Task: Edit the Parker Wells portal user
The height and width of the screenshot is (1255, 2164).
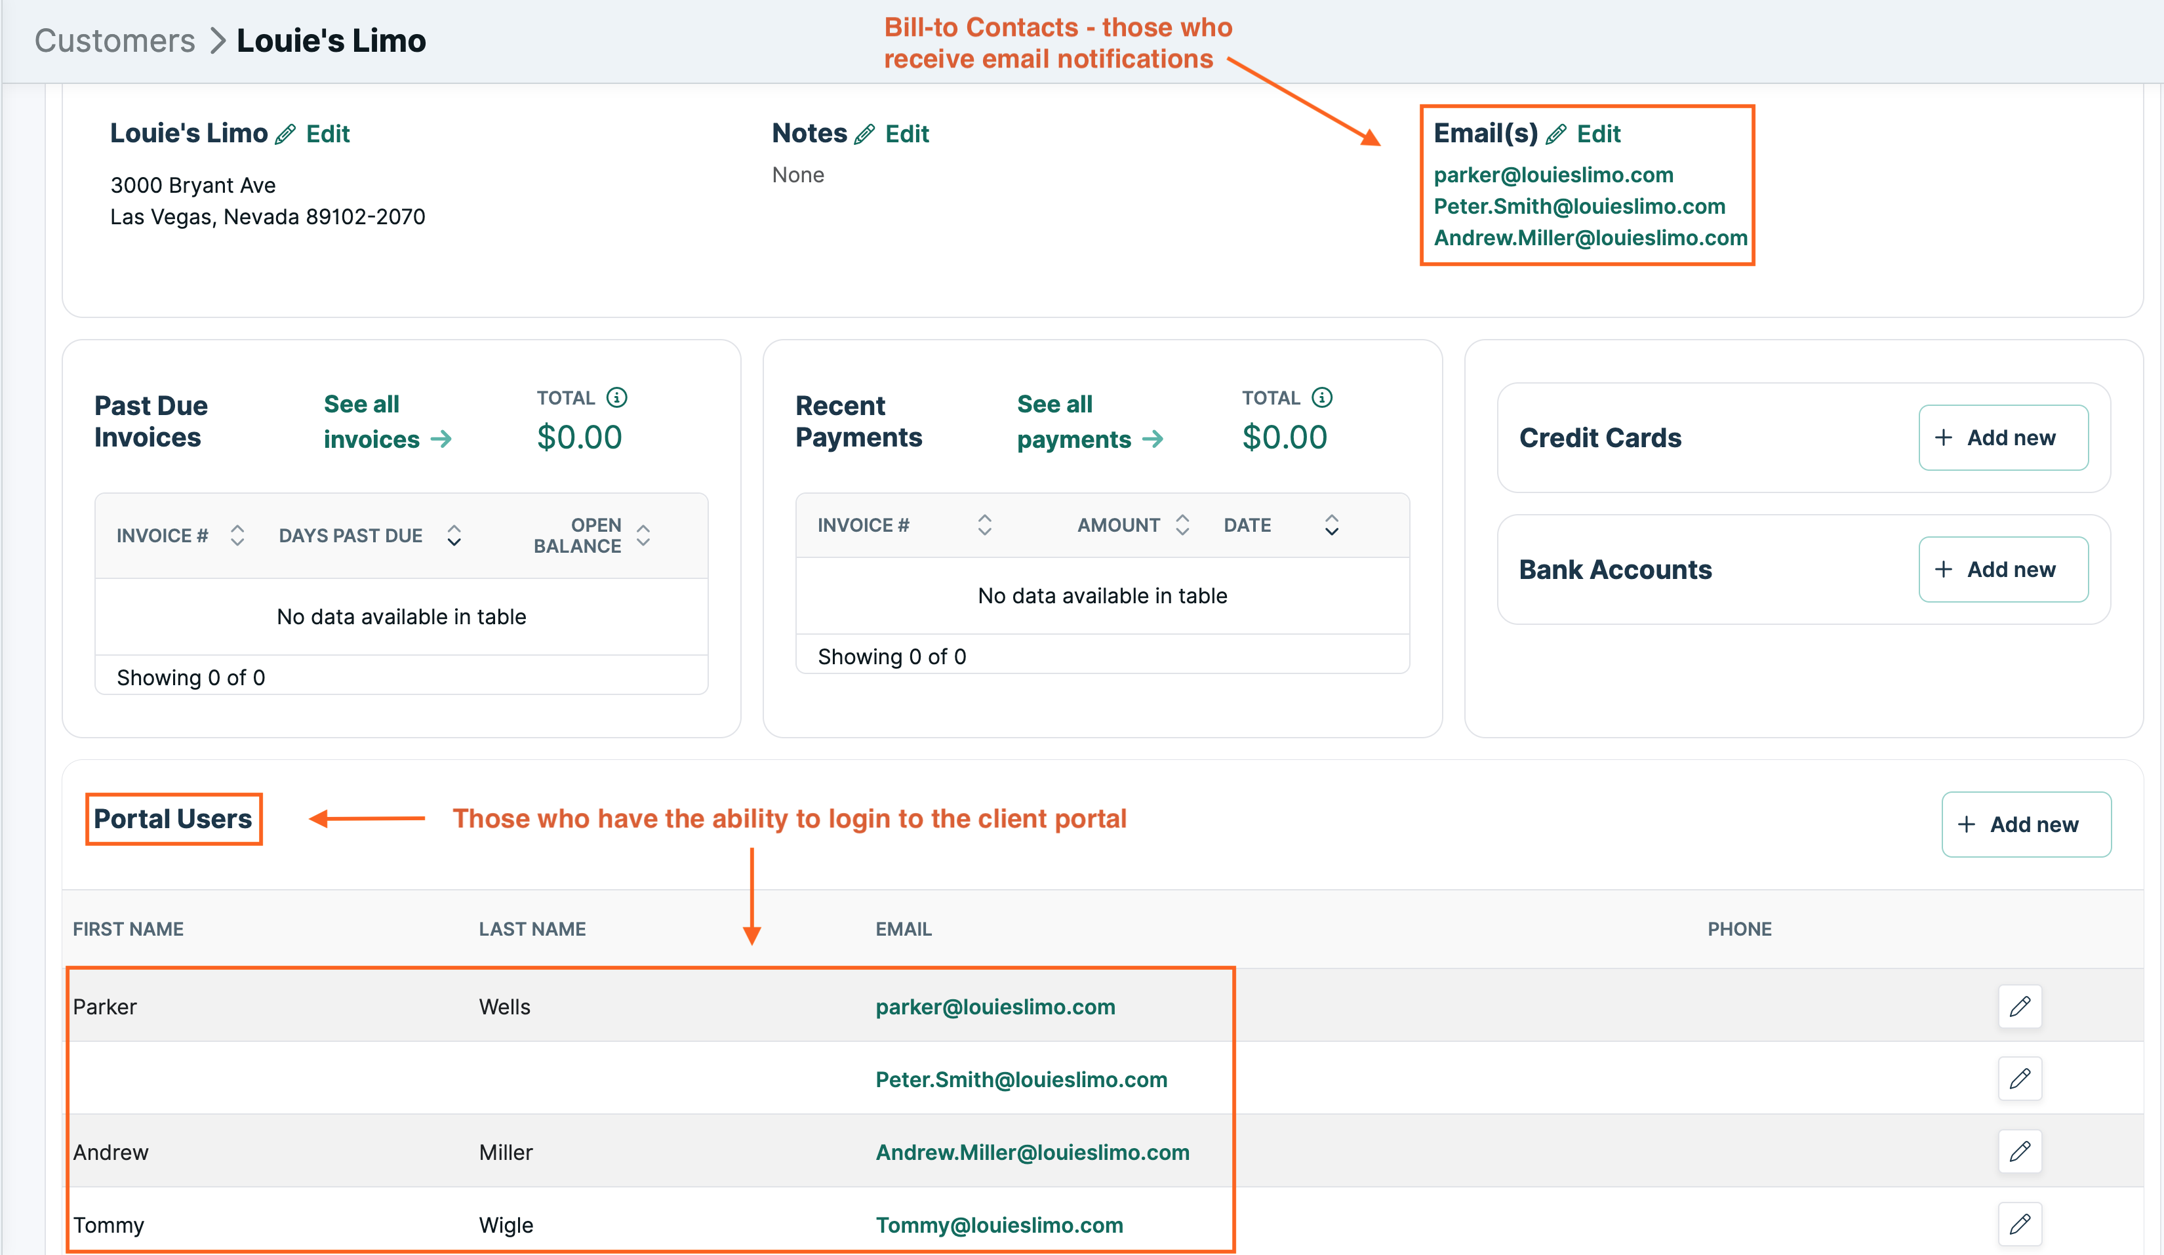Action: [2020, 1006]
